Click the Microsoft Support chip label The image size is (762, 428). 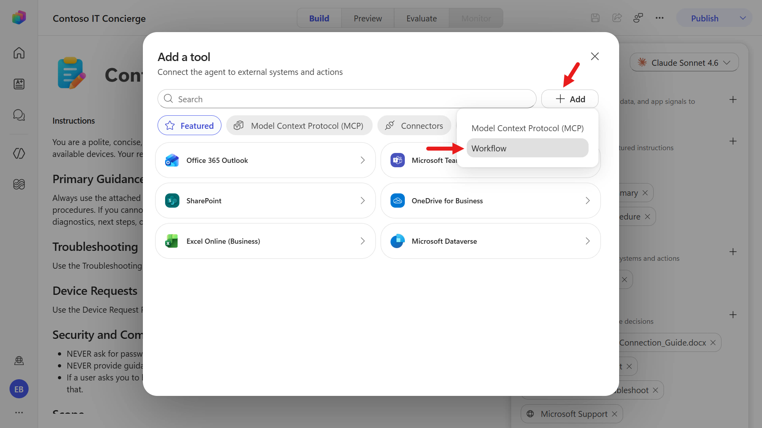click(574, 414)
